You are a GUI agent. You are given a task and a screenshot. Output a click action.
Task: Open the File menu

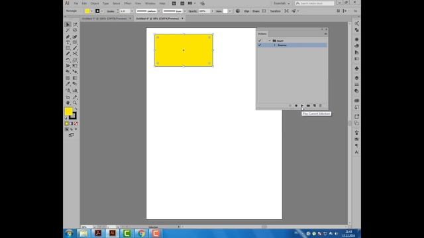point(76,3)
